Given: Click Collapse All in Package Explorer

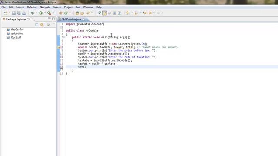Looking at the screenshot, I should 36,25.
